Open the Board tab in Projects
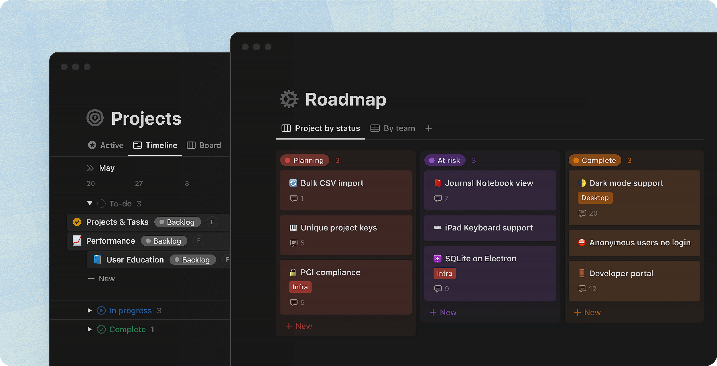Image resolution: width=717 pixels, height=366 pixels. click(204, 145)
